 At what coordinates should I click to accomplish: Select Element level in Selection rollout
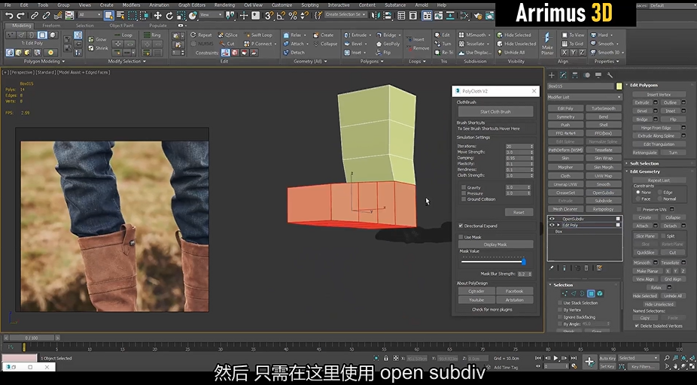pyautogui.click(x=600, y=293)
